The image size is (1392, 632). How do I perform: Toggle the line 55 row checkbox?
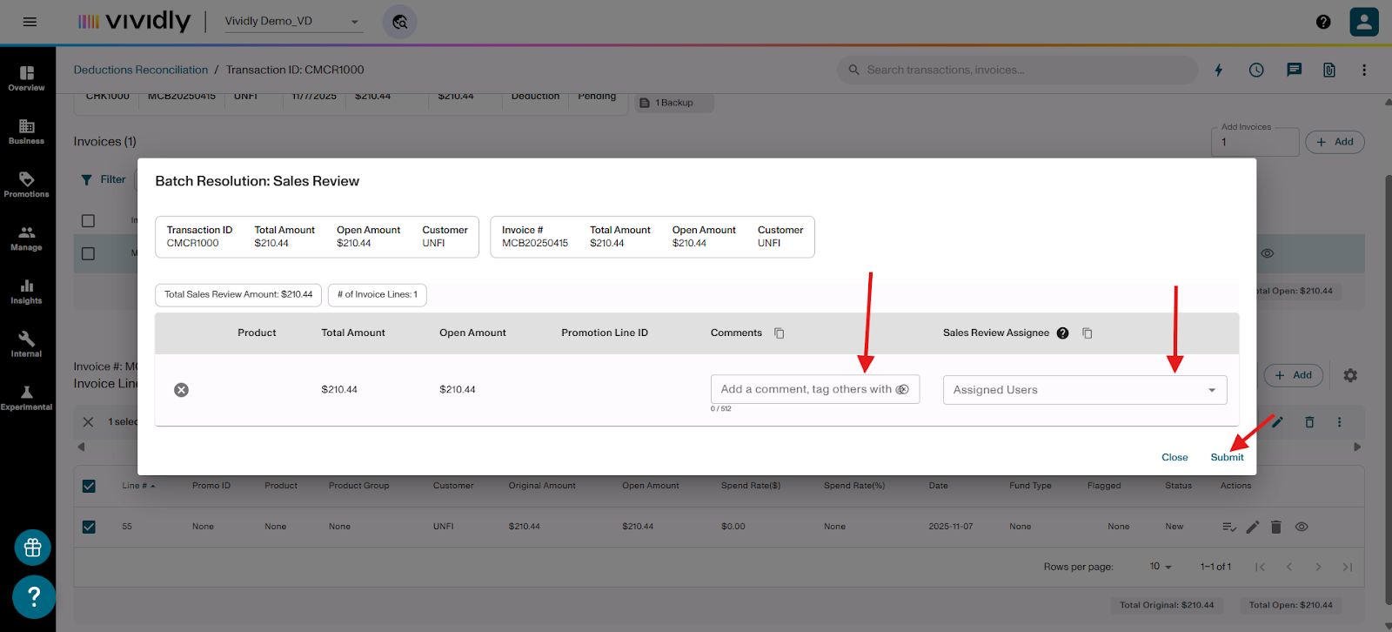(x=89, y=527)
